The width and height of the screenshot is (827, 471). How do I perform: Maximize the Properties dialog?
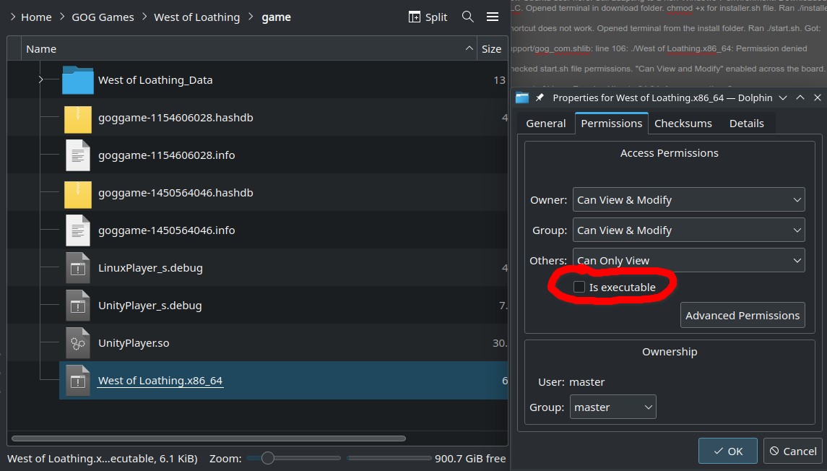point(800,98)
